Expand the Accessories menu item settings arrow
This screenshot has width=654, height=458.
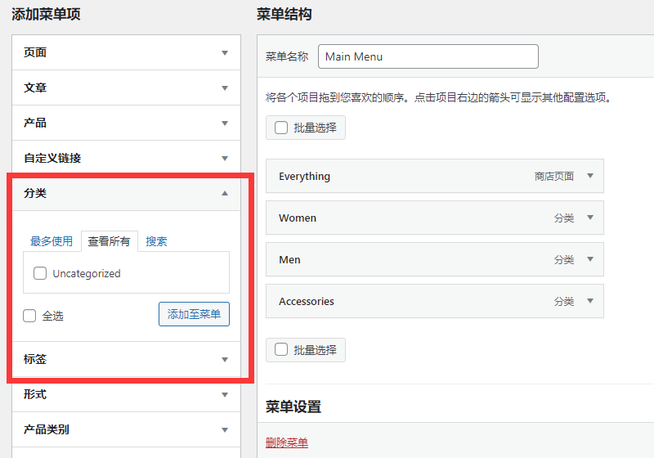(x=590, y=301)
